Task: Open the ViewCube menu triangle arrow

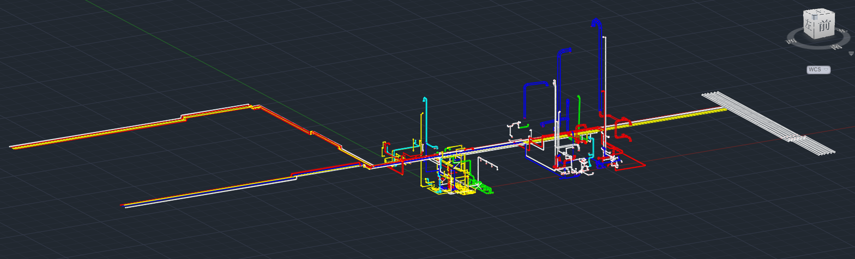Action: (851, 53)
